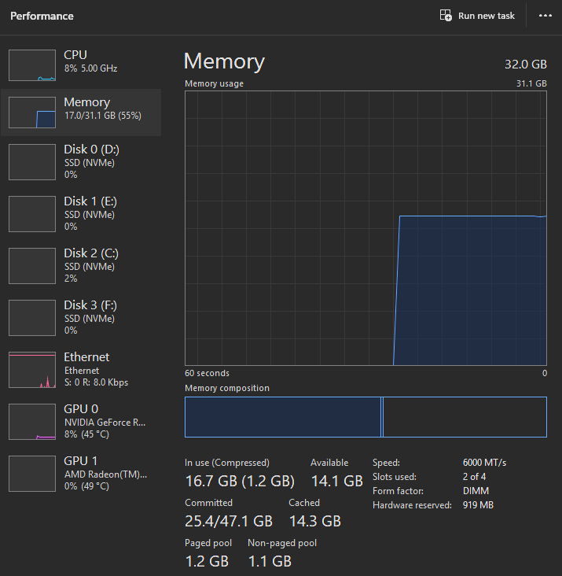Click the 31.1 GB graph maximum label
Image resolution: width=562 pixels, height=576 pixels.
(x=531, y=83)
